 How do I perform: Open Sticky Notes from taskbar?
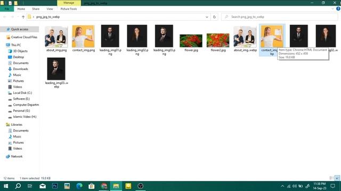click(128, 186)
